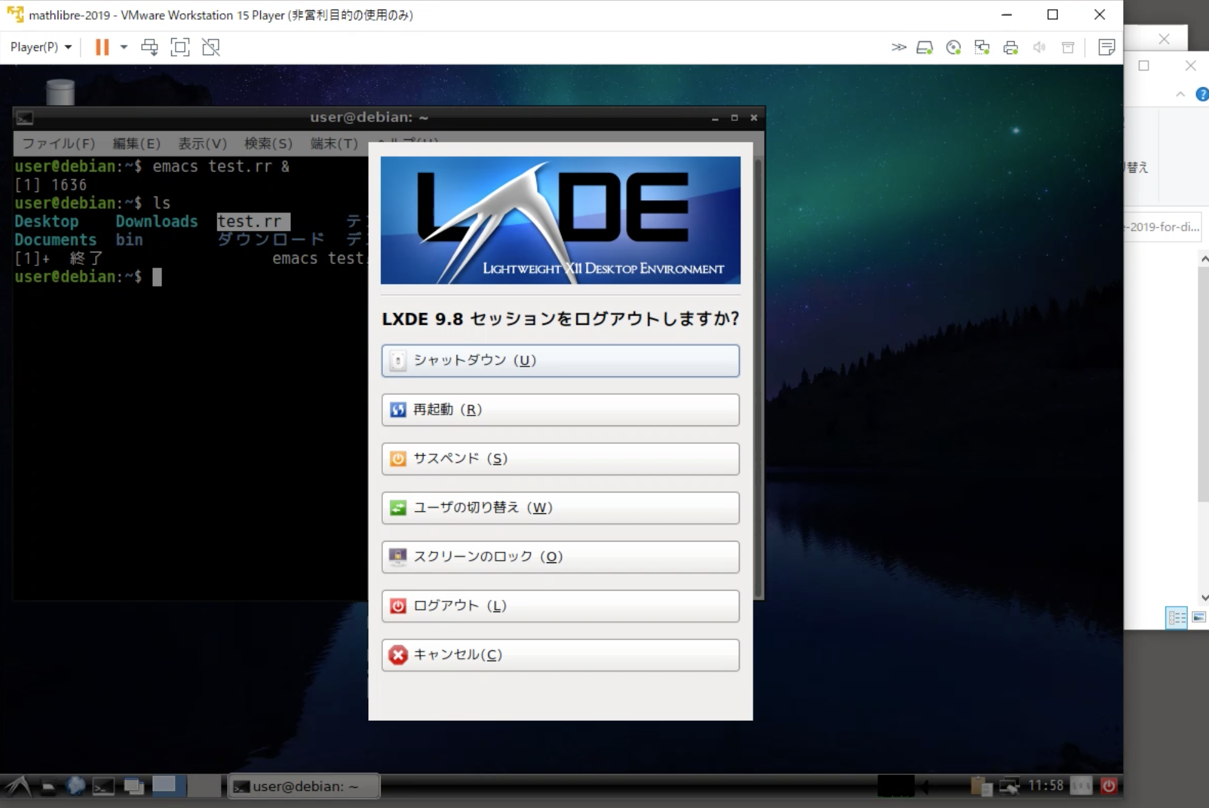Open the 編集(E) menu in terminal
The height and width of the screenshot is (808, 1209).
[x=136, y=143]
